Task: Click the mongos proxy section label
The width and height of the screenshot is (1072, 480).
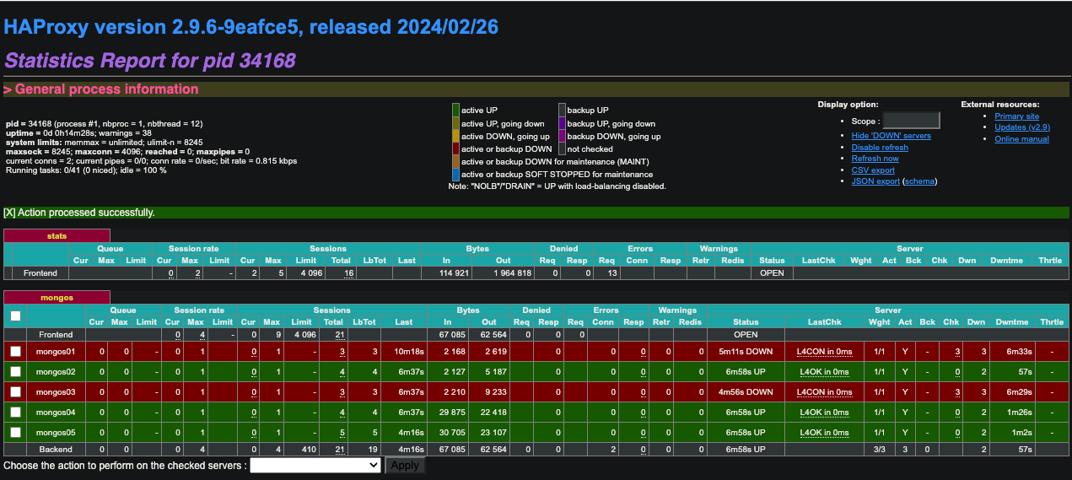Action: coord(57,297)
